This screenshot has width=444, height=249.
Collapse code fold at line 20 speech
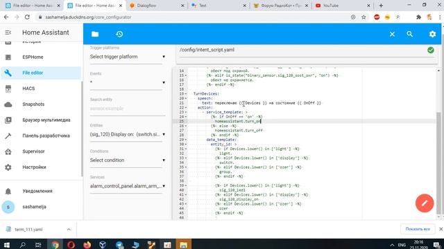(186, 98)
